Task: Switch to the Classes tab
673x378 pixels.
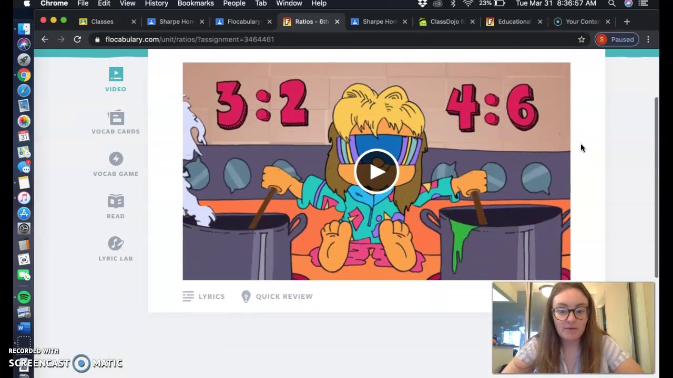Action: pyautogui.click(x=103, y=22)
